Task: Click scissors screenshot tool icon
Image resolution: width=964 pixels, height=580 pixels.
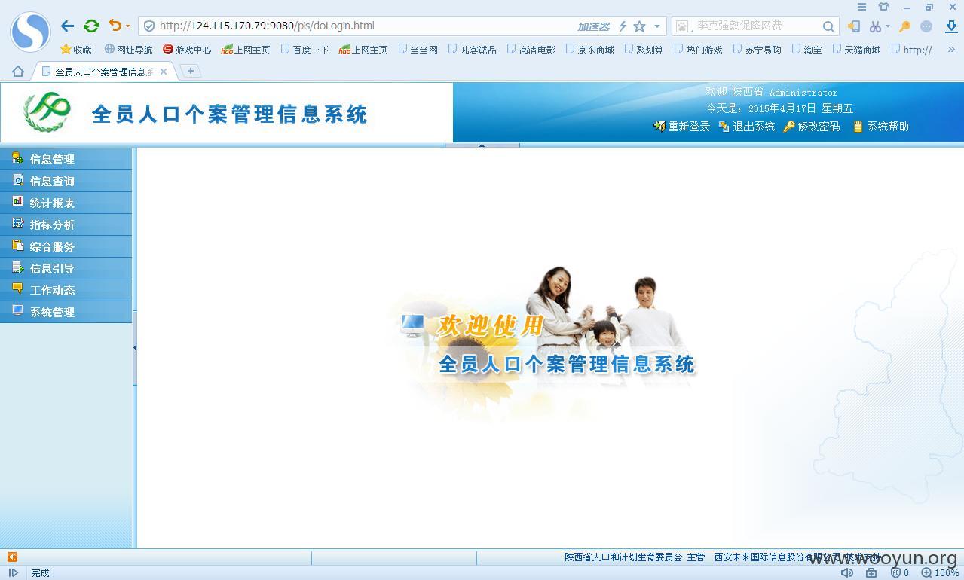Action: coord(875,26)
